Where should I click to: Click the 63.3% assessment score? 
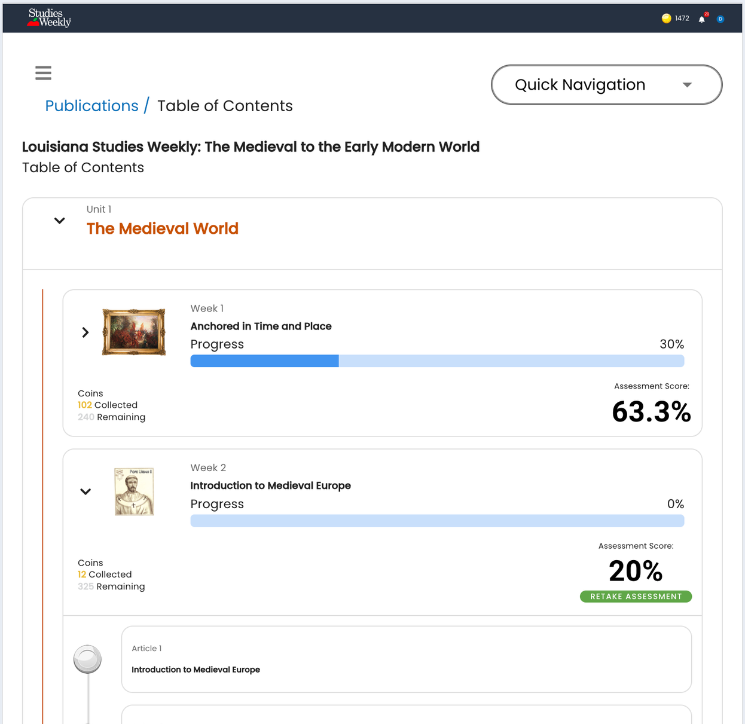651,412
